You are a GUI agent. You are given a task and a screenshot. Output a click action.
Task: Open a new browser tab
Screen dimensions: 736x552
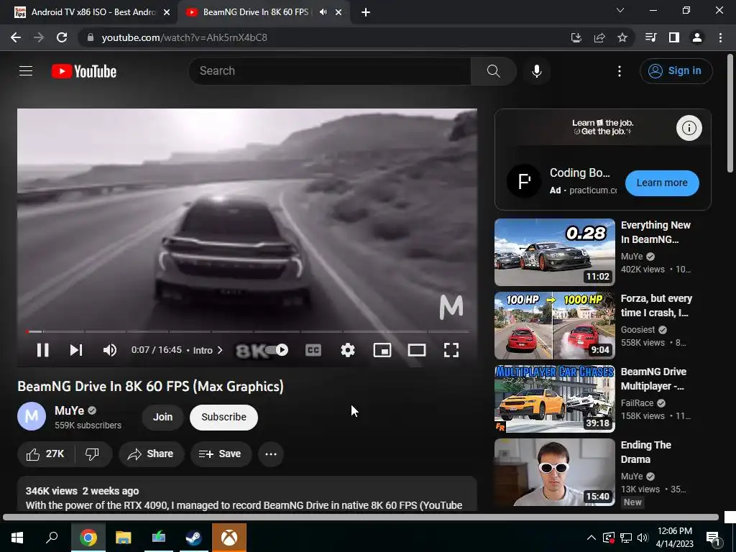(x=366, y=12)
